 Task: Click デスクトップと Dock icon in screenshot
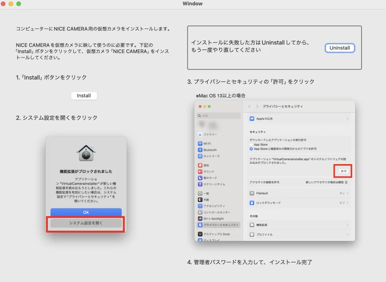[x=200, y=234]
